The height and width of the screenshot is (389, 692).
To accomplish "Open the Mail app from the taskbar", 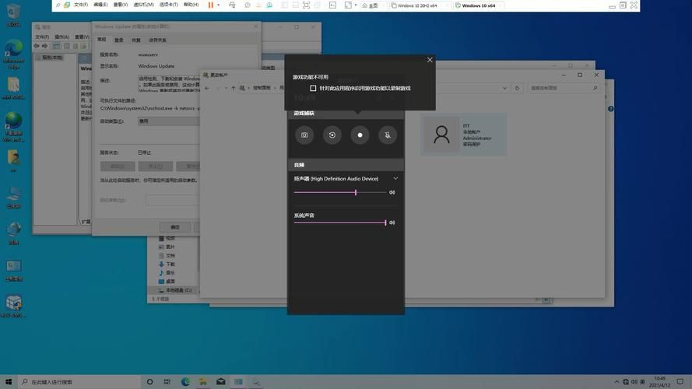I will (220, 382).
